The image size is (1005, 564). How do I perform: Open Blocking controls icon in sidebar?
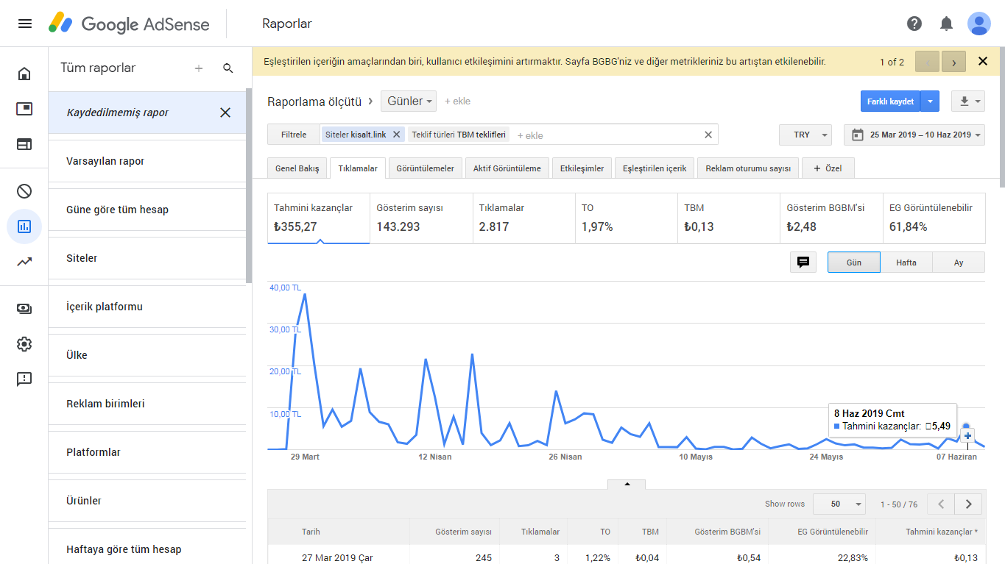coord(24,191)
